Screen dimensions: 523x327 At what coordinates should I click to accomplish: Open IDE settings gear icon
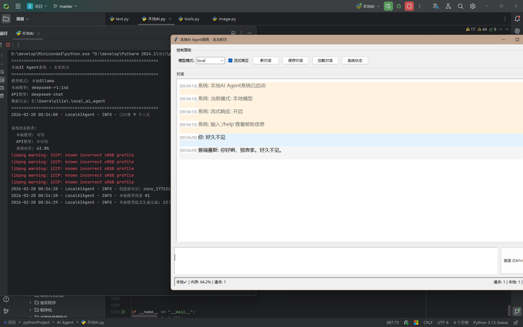473,6
